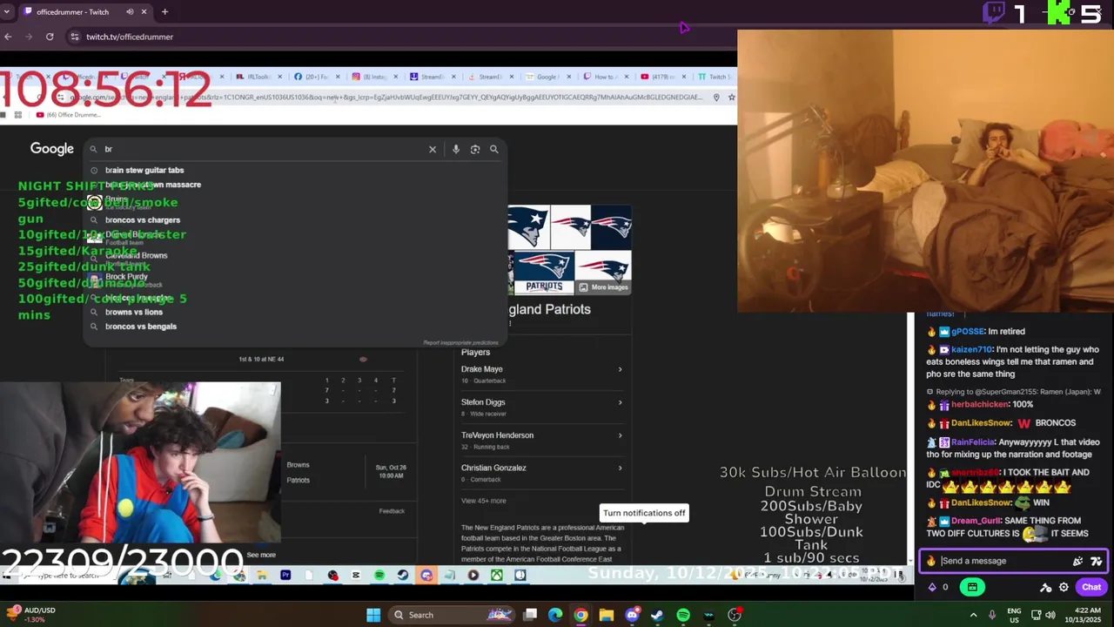
Task: Open Google Chrome from taskbar
Action: (580, 615)
